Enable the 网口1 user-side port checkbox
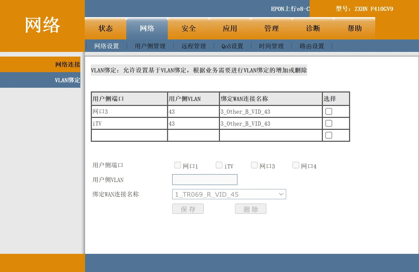419x272 pixels. pos(178,165)
